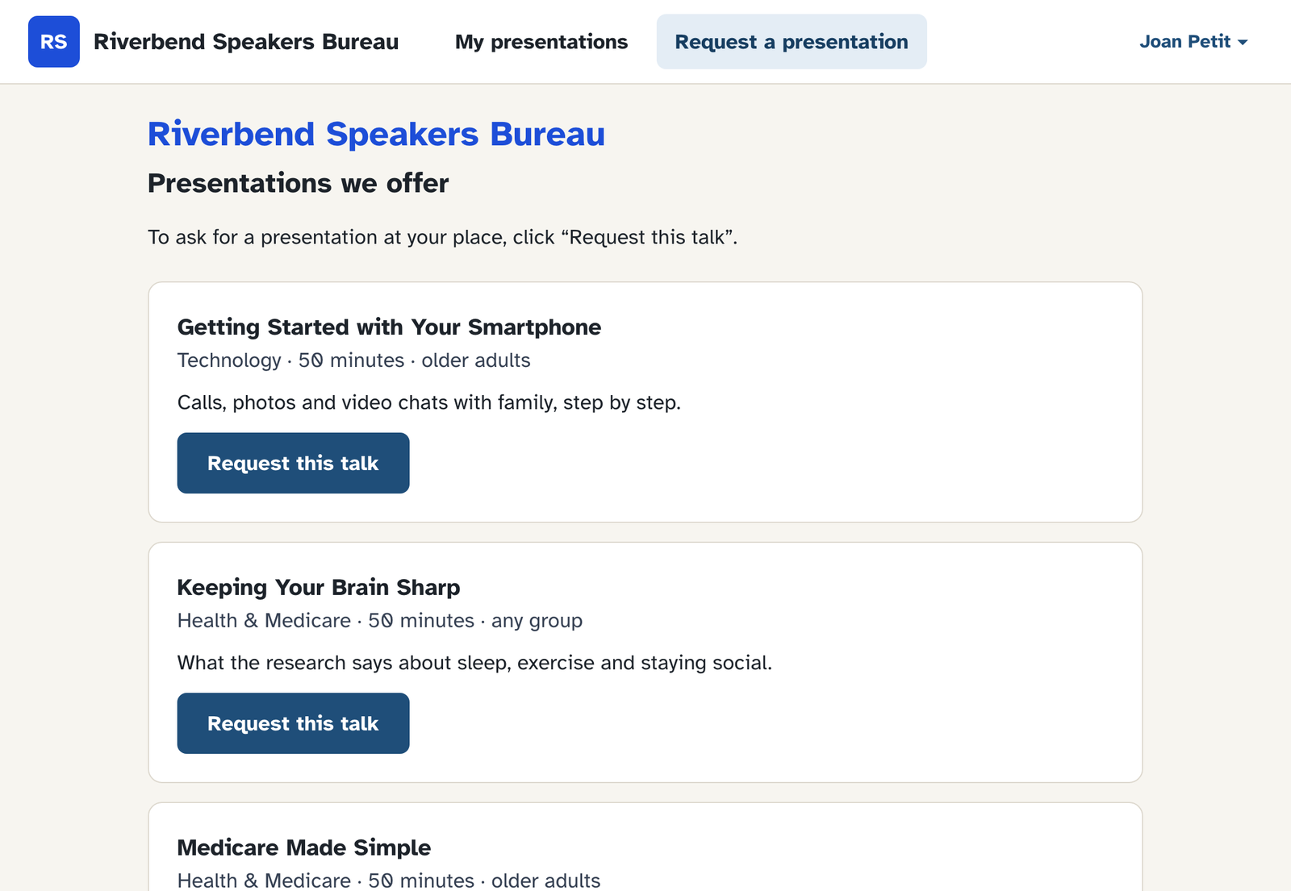Click the Presentations we offer heading

coord(298,183)
